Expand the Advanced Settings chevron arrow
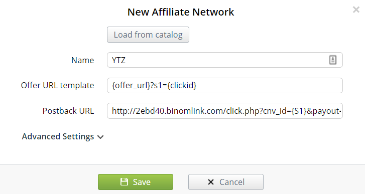The image size is (365, 194). click(x=100, y=137)
